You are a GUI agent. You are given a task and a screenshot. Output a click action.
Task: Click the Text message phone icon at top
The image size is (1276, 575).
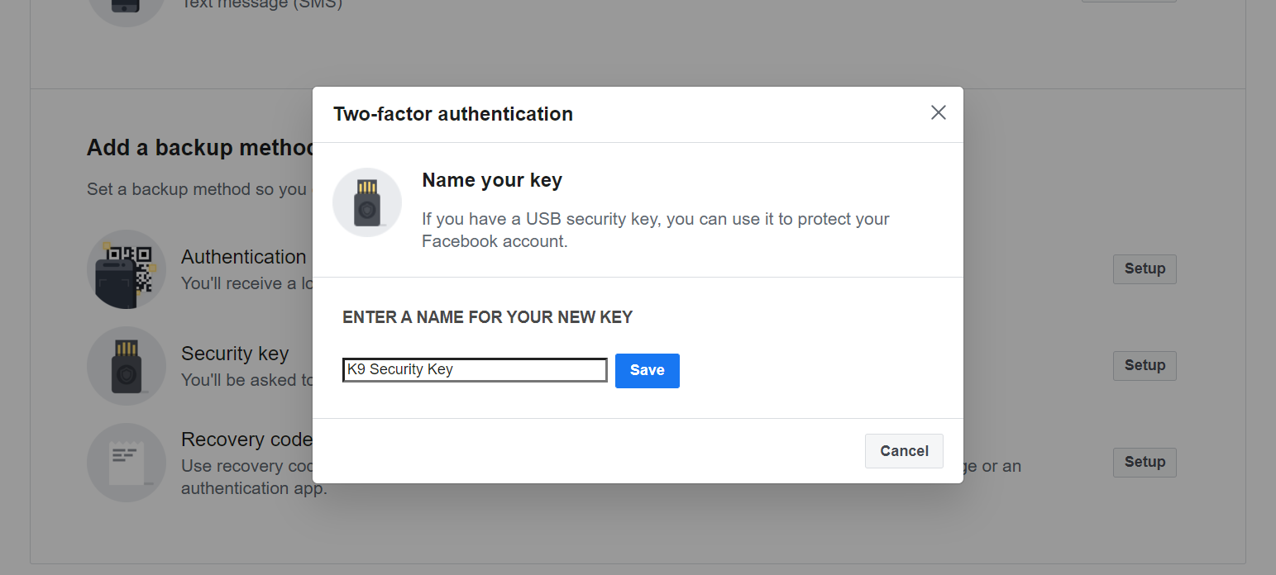[126, 8]
